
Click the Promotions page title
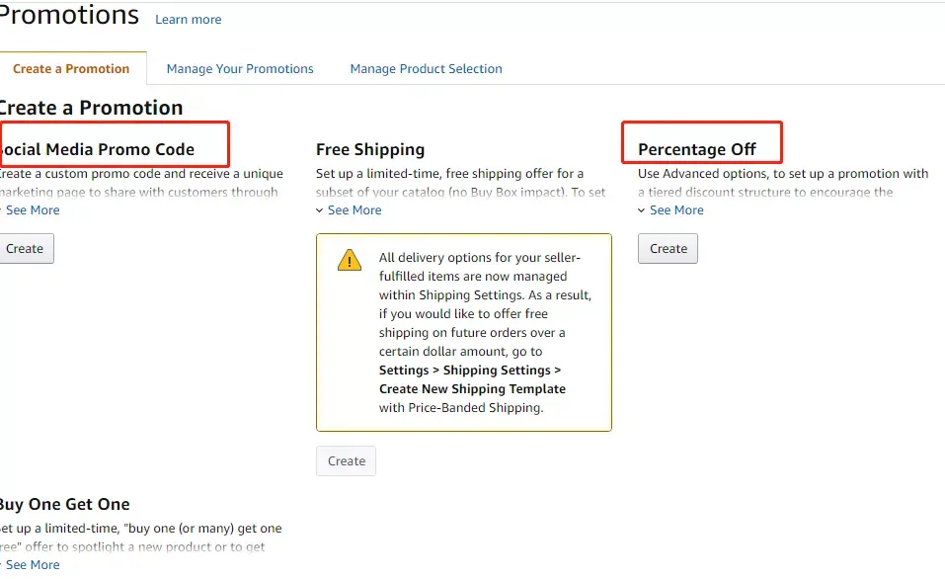pos(69,15)
